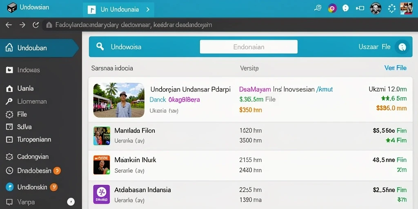Open Dnadobesiin in the sidebar

(x=34, y=171)
